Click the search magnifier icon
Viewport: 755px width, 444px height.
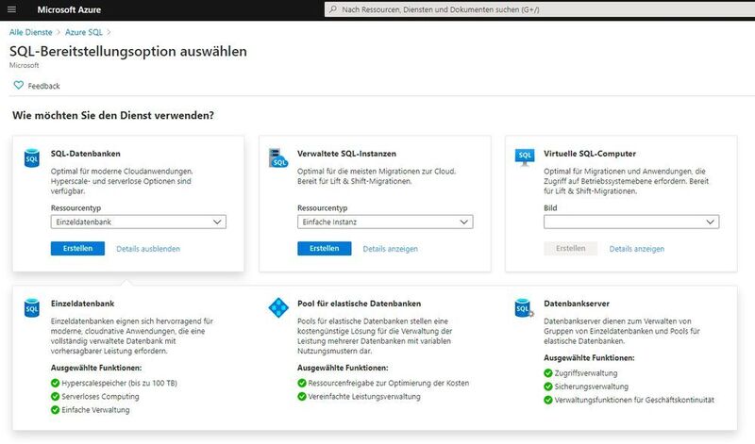333,9
